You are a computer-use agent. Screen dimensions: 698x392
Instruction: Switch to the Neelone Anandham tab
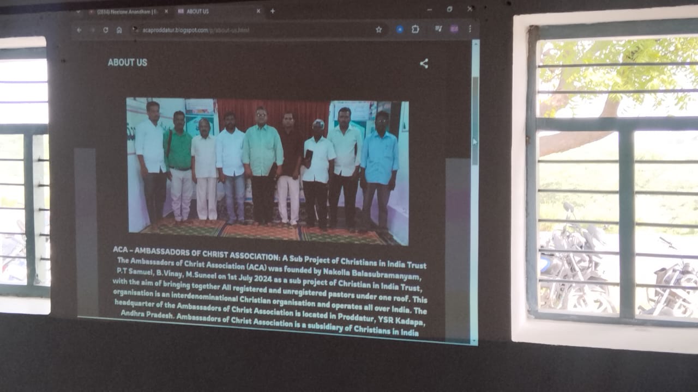click(x=128, y=11)
